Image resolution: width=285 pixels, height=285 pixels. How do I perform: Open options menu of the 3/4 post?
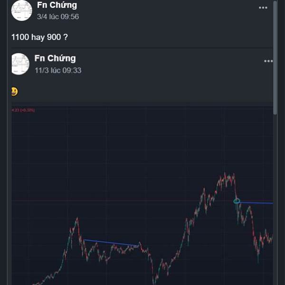(263, 8)
